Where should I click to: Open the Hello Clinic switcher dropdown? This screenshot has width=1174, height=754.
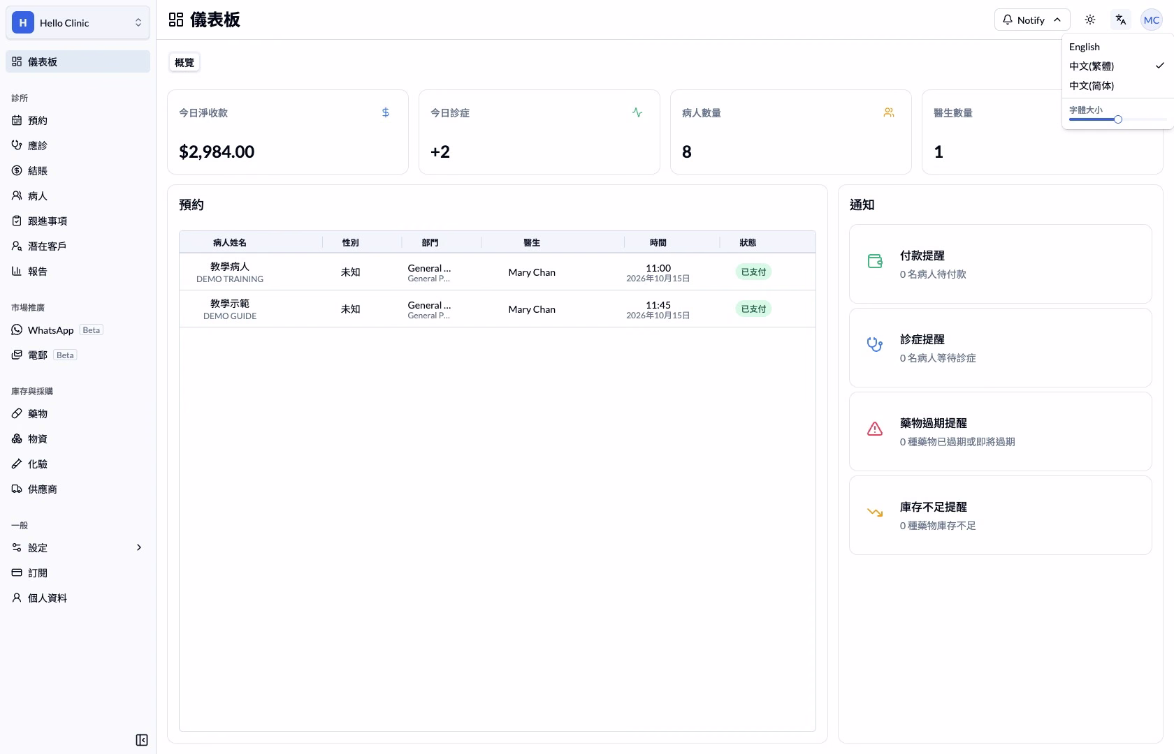78,23
